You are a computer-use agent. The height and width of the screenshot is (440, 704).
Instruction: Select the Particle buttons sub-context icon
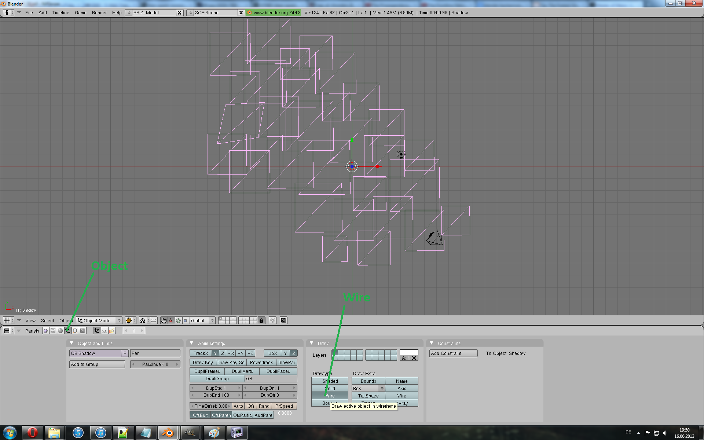(x=112, y=331)
